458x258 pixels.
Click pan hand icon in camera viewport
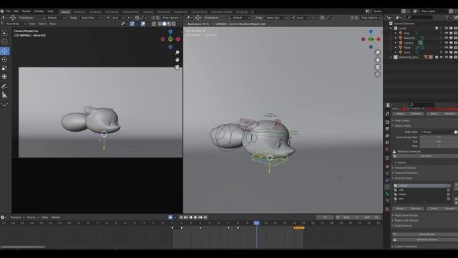tap(177, 59)
